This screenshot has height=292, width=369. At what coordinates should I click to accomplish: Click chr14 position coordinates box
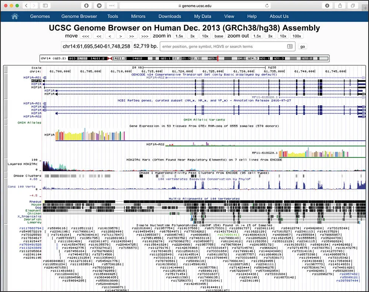point(96,46)
